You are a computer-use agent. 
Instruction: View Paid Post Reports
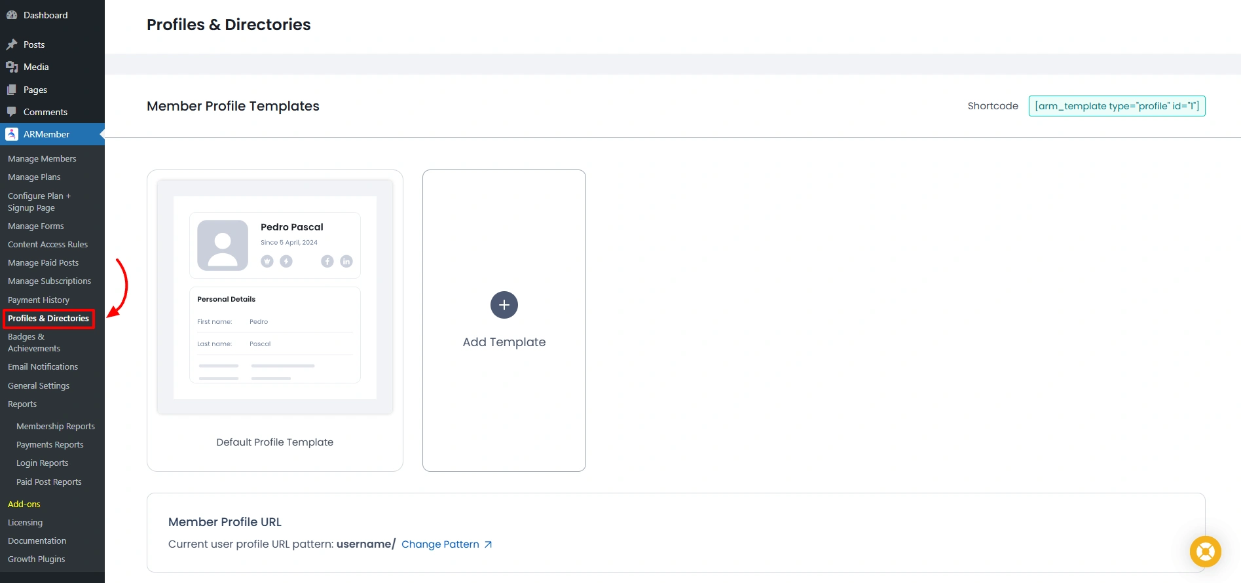[49, 482]
